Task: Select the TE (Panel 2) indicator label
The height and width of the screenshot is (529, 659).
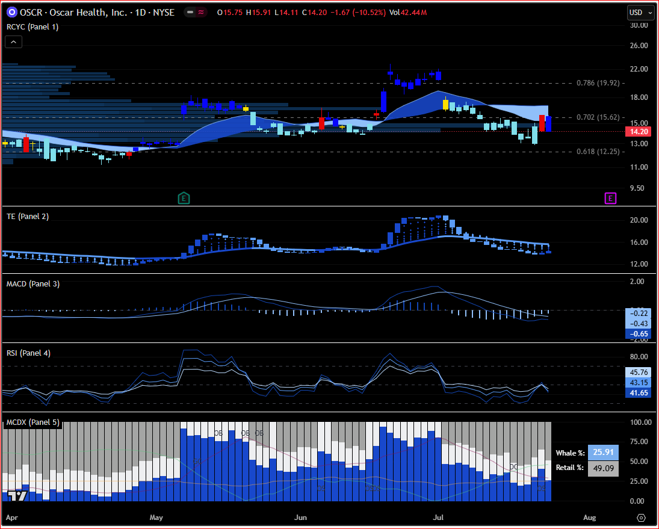Action: [27, 217]
